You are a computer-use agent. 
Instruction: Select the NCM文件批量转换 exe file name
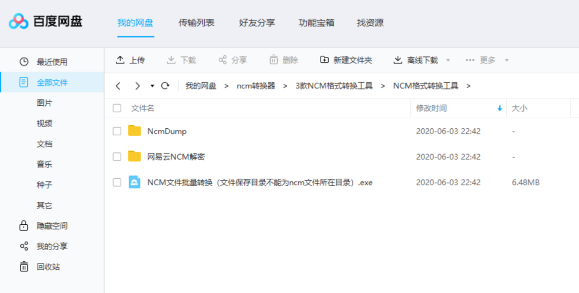(259, 182)
